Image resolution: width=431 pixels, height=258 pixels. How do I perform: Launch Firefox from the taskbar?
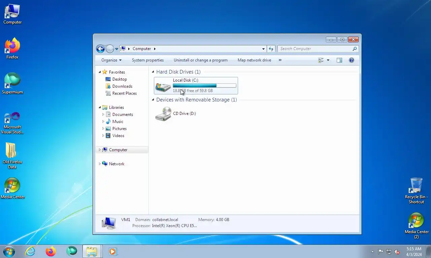(x=51, y=251)
